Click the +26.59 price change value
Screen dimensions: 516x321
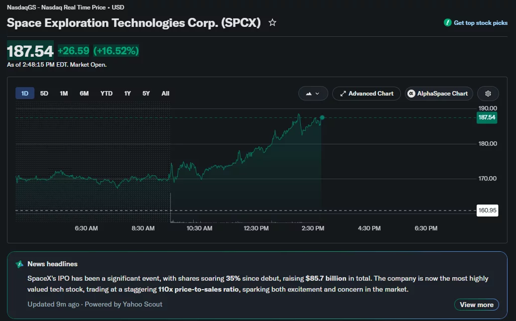pyautogui.click(x=73, y=51)
